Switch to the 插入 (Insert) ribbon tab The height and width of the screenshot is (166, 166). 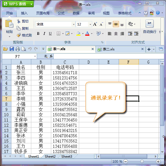tap(24, 13)
